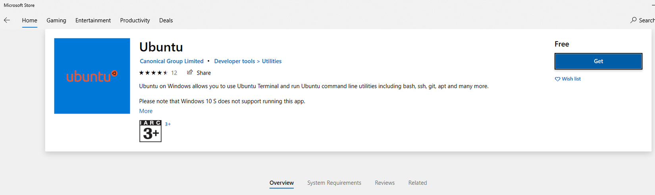
Task: Open the Deals tab
Action: pyautogui.click(x=166, y=21)
